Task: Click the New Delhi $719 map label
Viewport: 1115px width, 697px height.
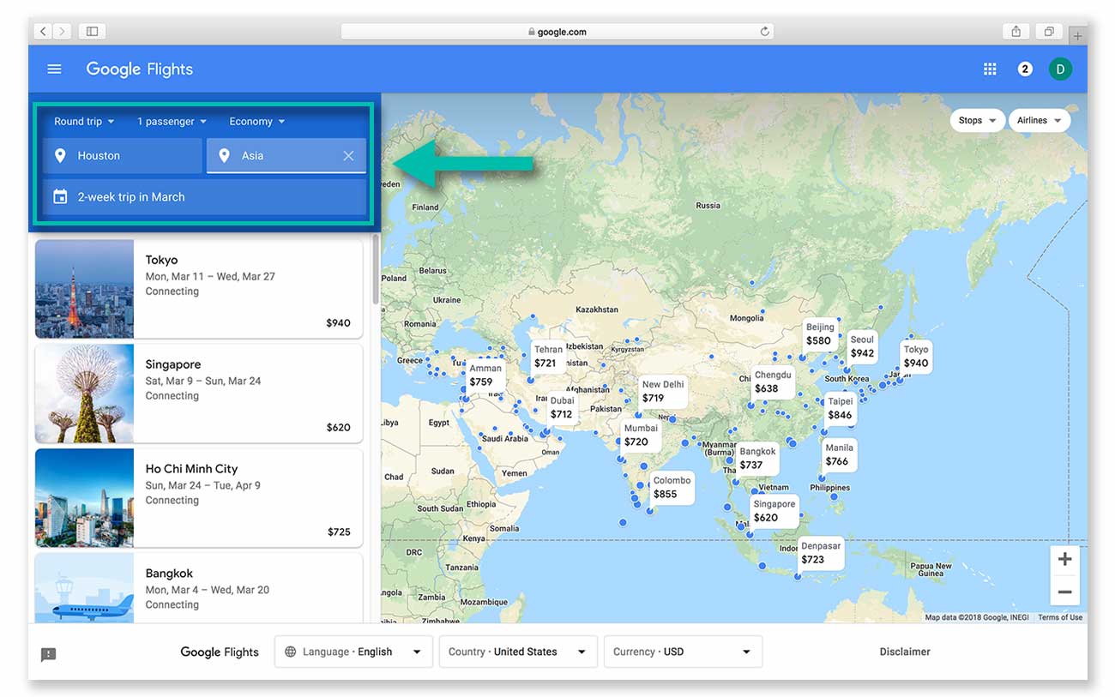Action: point(663,392)
